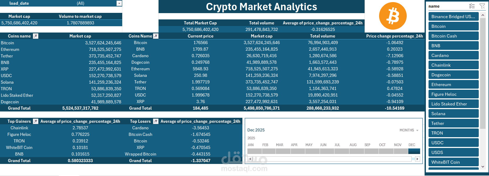Enable multi-select in the name slicer
This screenshot has height=176, width=489.
(472, 6)
